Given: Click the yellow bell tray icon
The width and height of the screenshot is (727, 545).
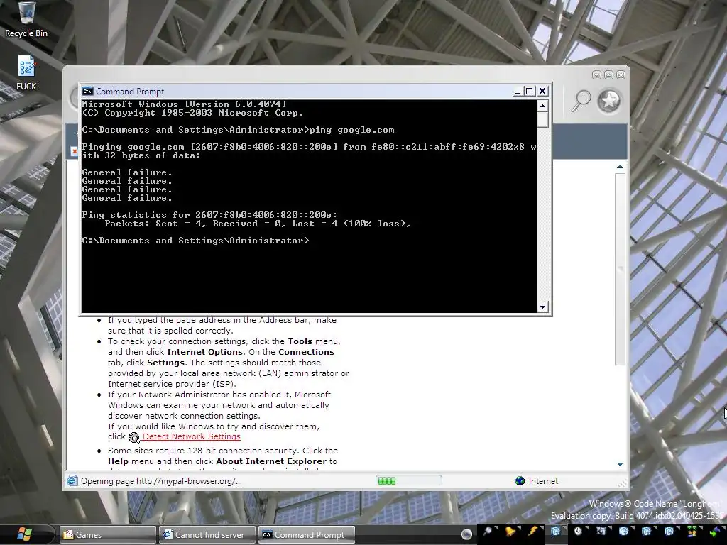Looking at the screenshot, I should (510, 531).
